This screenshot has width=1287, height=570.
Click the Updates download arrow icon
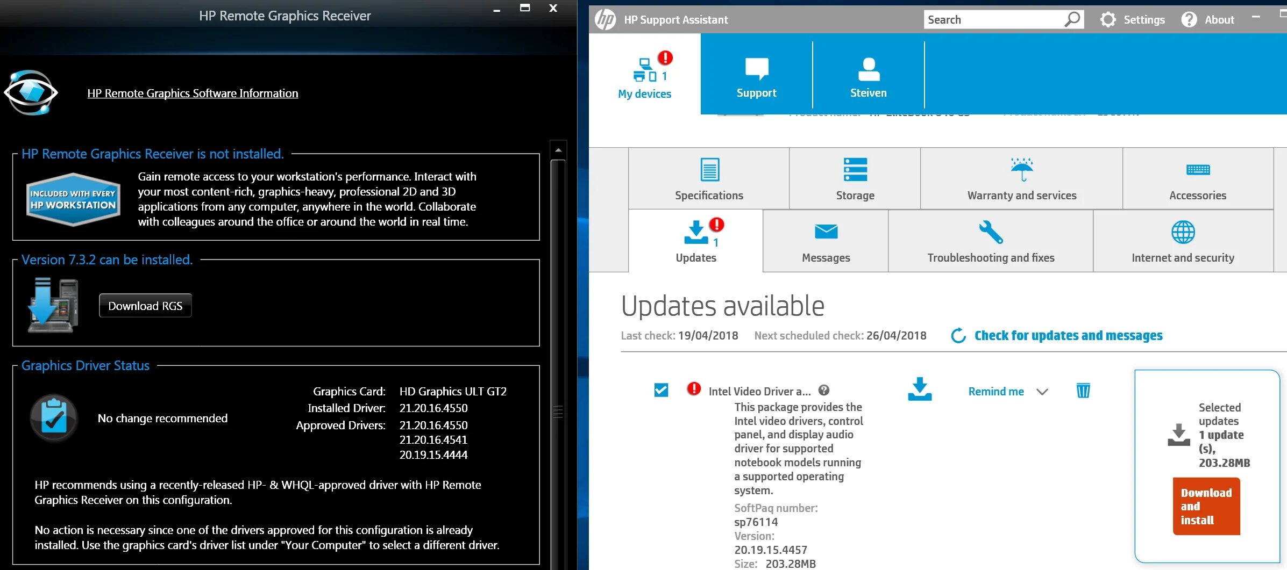click(x=696, y=233)
